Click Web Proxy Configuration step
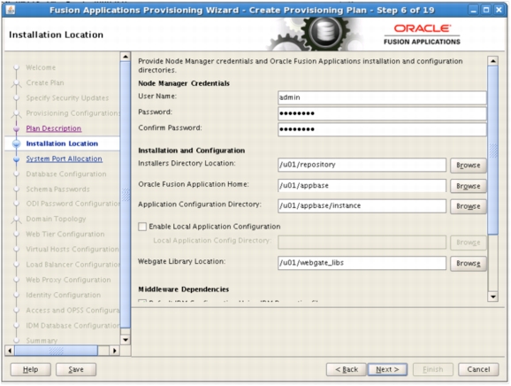 coord(68,280)
